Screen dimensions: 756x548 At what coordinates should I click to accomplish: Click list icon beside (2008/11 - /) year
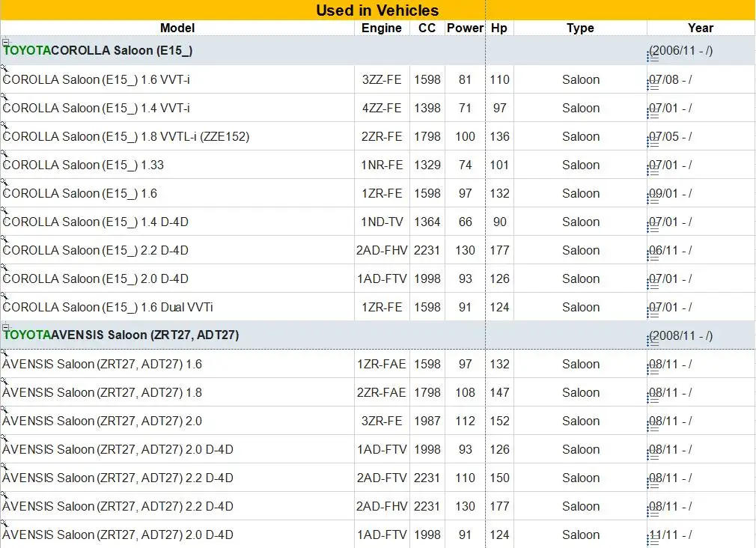tap(653, 343)
